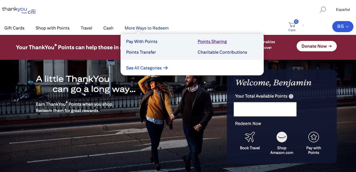Open the Gift Cards menu
356x172 pixels.
(14, 28)
